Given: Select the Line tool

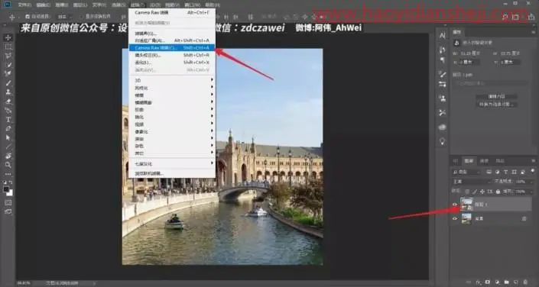Looking at the screenshot, I should (8, 147).
